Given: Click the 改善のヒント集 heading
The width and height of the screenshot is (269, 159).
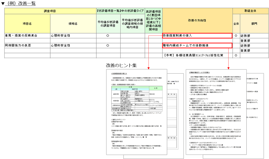Looking at the screenshot, I should point(121,65).
